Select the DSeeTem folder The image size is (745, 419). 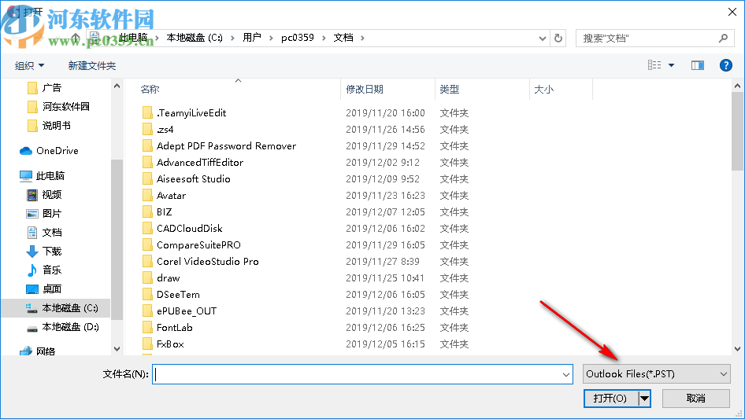178,295
